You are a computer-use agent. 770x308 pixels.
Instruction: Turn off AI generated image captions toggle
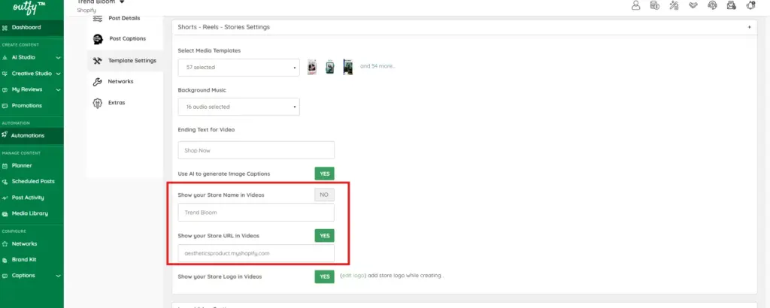click(324, 174)
